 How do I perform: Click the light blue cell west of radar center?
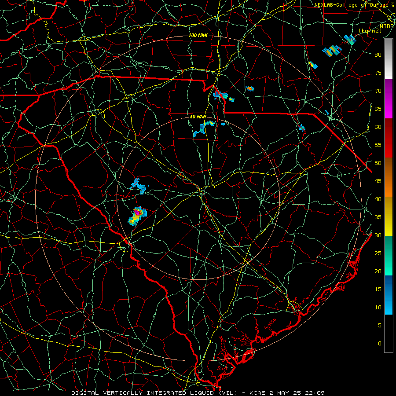coord(139,186)
